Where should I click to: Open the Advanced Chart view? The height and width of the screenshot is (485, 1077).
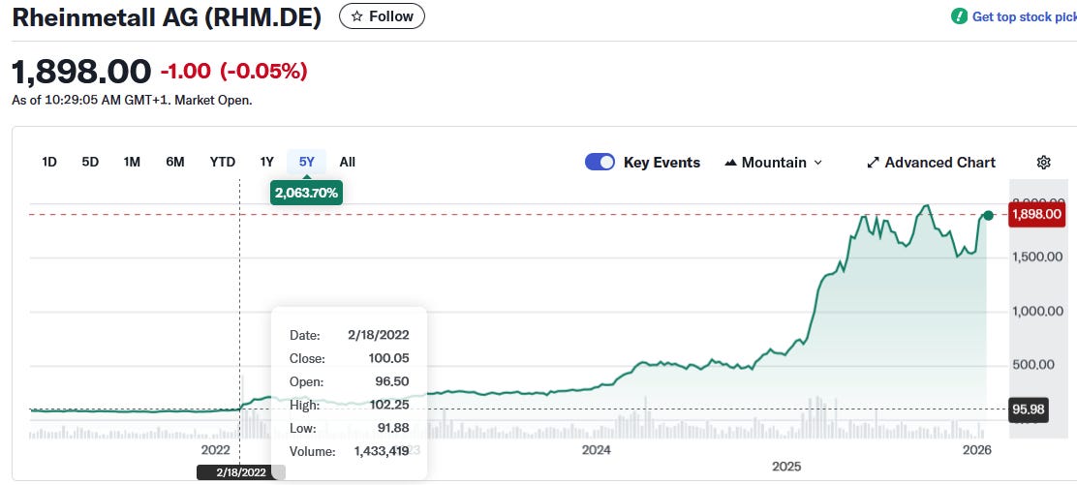tap(932, 163)
